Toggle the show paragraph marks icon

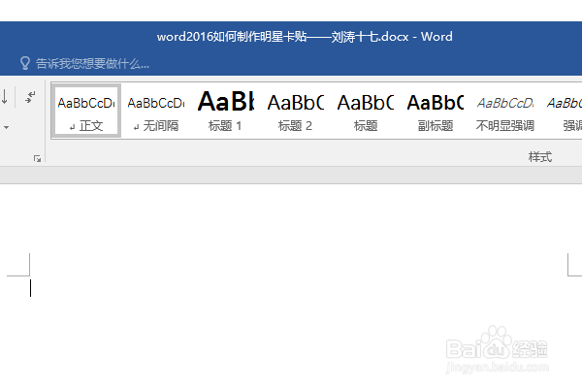click(x=30, y=97)
